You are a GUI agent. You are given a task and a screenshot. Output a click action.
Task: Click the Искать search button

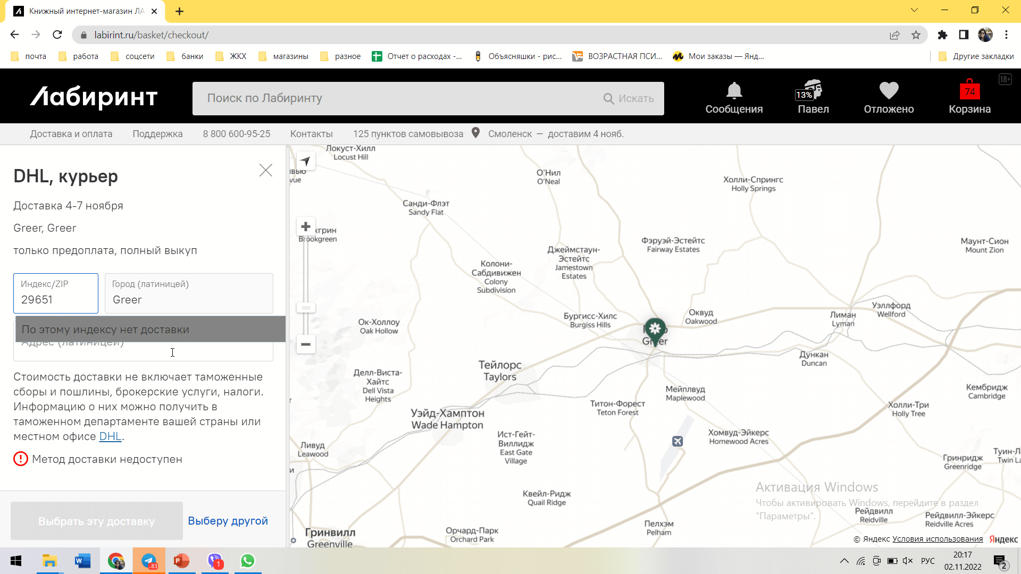pos(629,98)
